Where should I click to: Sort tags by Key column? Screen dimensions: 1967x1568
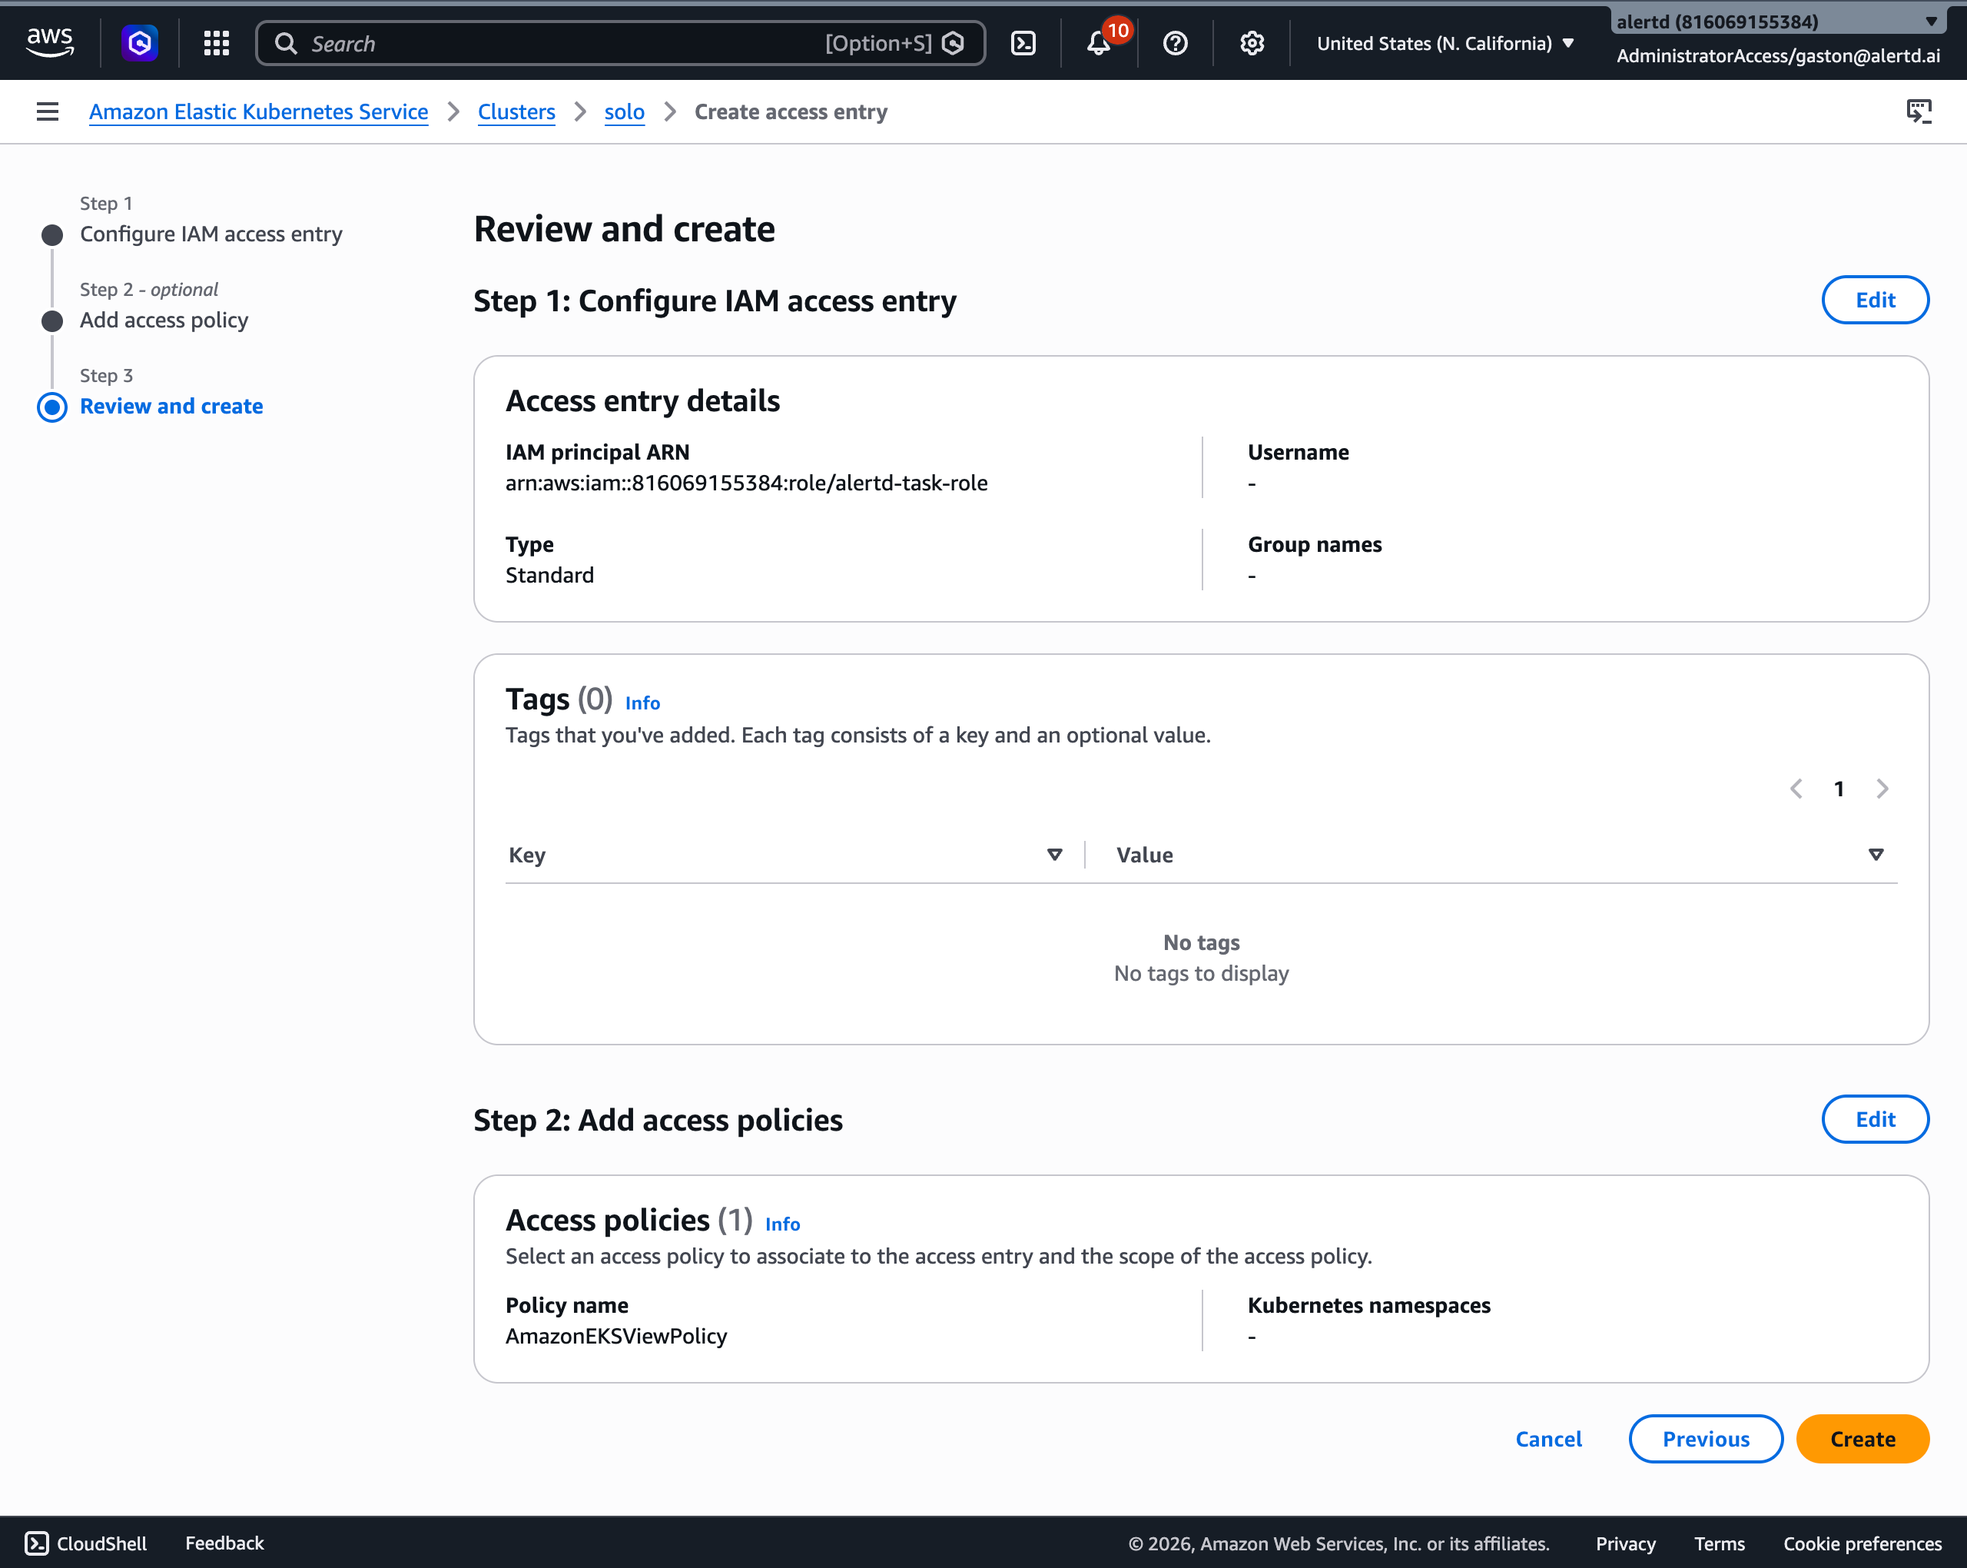(x=1055, y=854)
